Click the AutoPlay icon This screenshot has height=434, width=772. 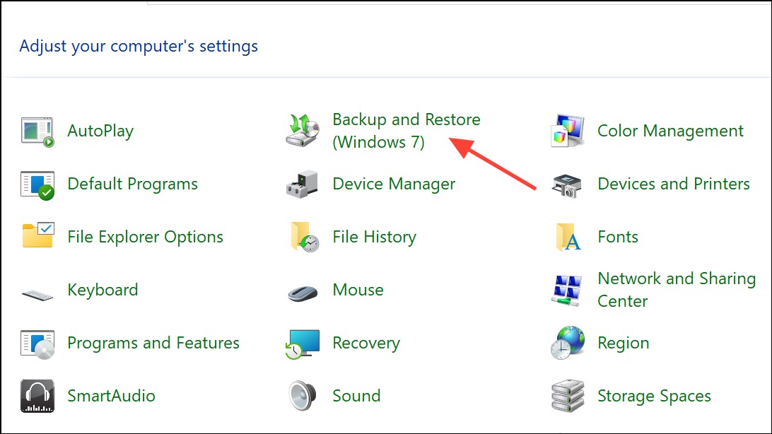(37, 131)
